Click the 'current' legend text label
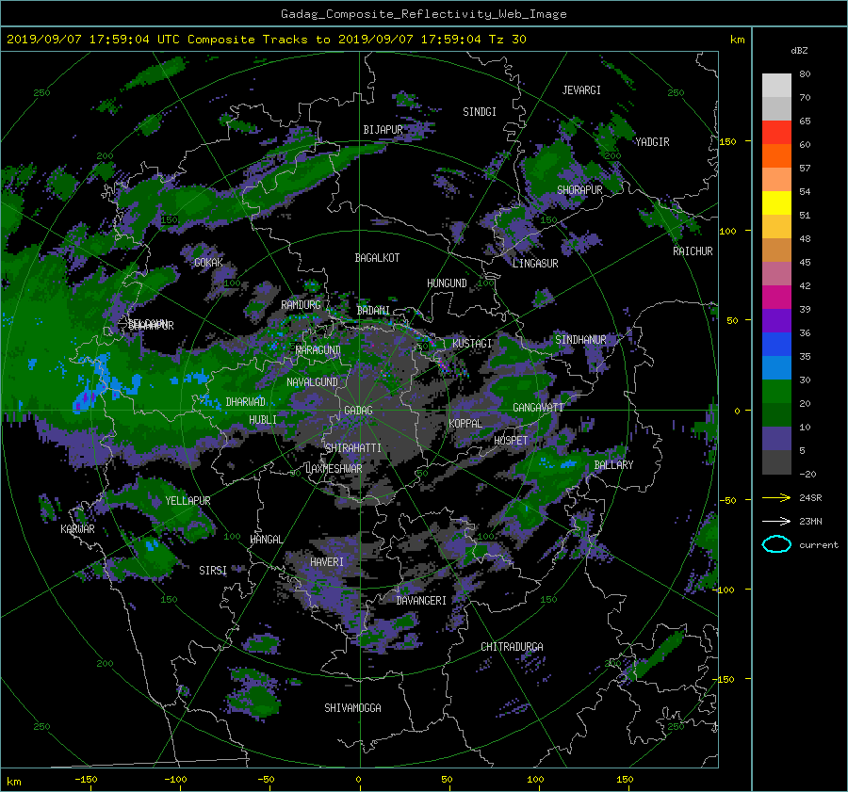 (x=818, y=545)
